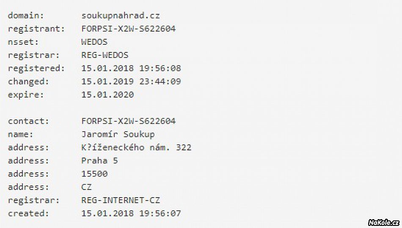Viewport: 402px width, 228px height.
Task: Click the "expire:" field label
Action: (26, 95)
